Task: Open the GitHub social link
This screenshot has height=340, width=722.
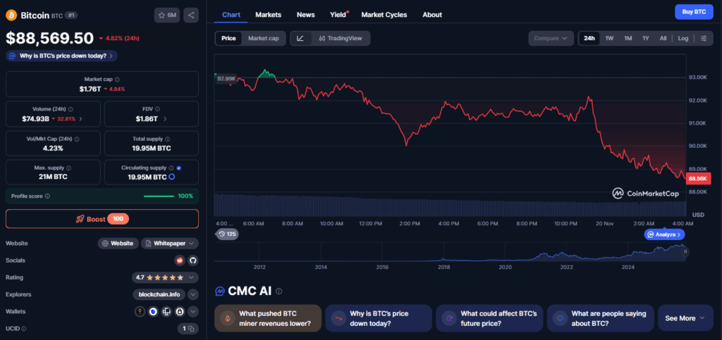Action: 192,260
